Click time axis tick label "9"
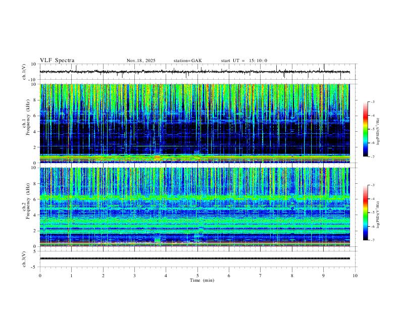The width and height of the screenshot is (400, 309). (323, 276)
